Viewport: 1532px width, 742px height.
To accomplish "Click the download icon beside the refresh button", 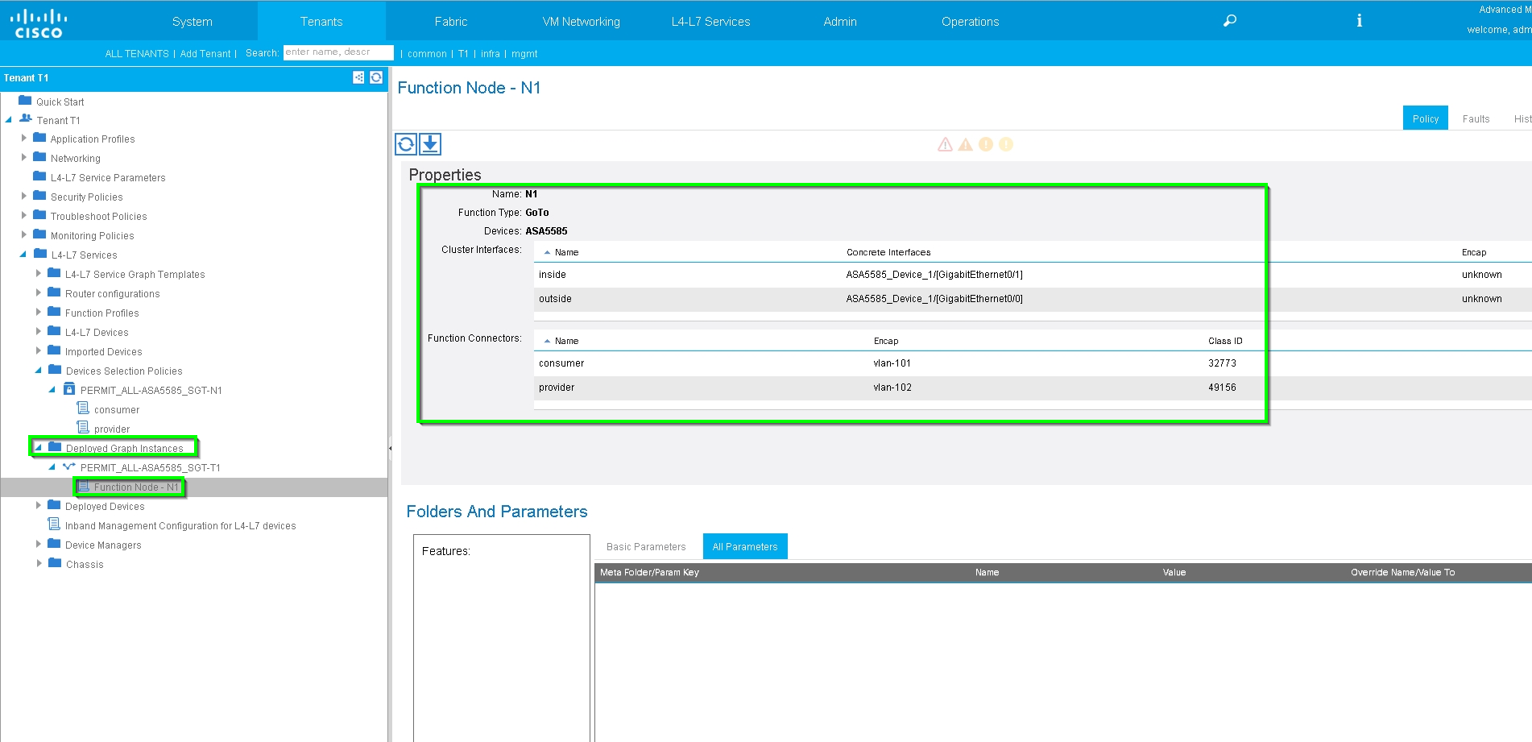I will click(x=430, y=144).
